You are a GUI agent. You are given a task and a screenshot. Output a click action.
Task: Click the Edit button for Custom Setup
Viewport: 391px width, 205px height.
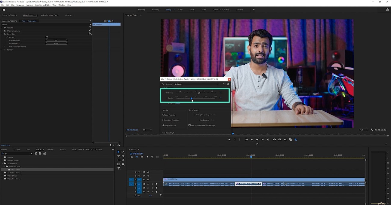coord(56,40)
